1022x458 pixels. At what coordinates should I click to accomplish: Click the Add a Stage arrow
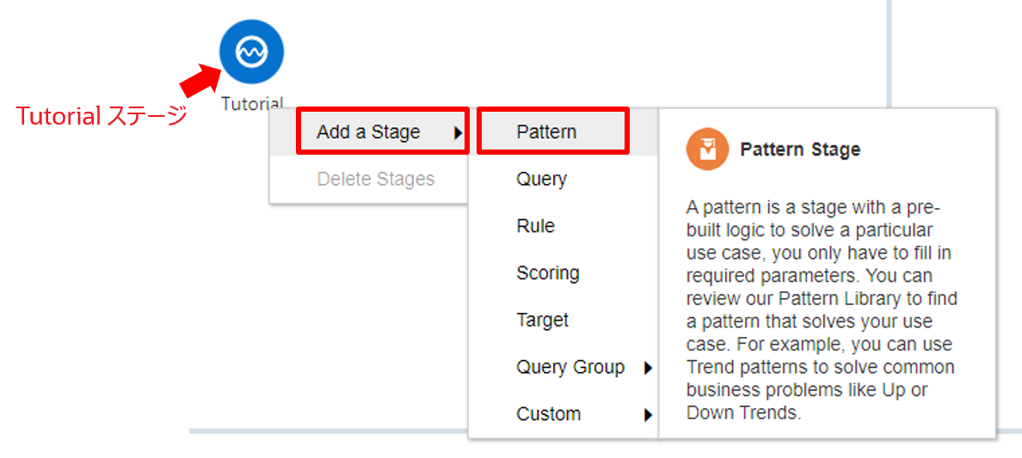point(459,133)
